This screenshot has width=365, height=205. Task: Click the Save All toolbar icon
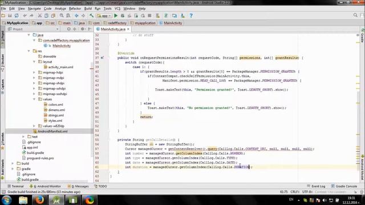(10, 15)
